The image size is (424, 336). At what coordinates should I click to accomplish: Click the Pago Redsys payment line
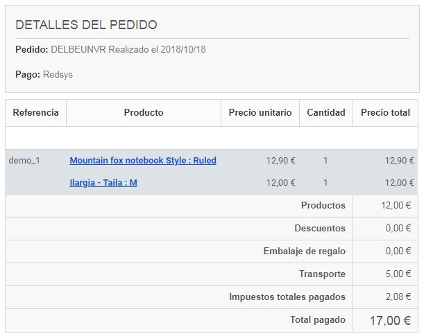point(44,74)
